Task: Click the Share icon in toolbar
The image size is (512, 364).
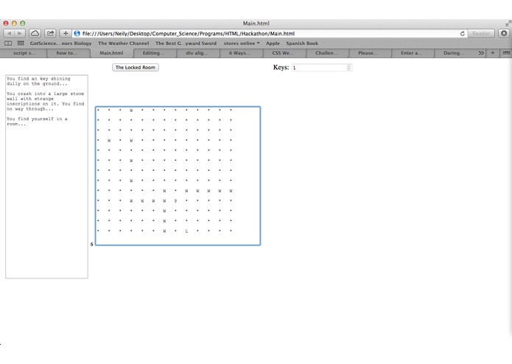Action: tap(50, 33)
